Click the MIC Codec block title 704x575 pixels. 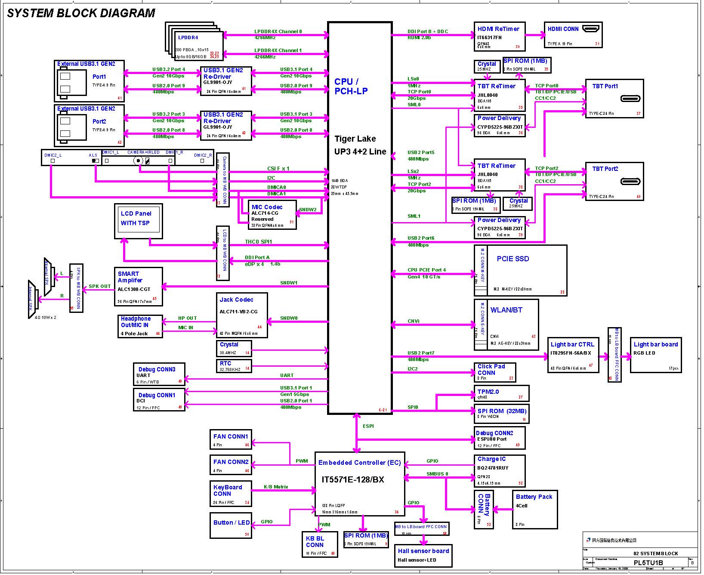[x=267, y=207]
